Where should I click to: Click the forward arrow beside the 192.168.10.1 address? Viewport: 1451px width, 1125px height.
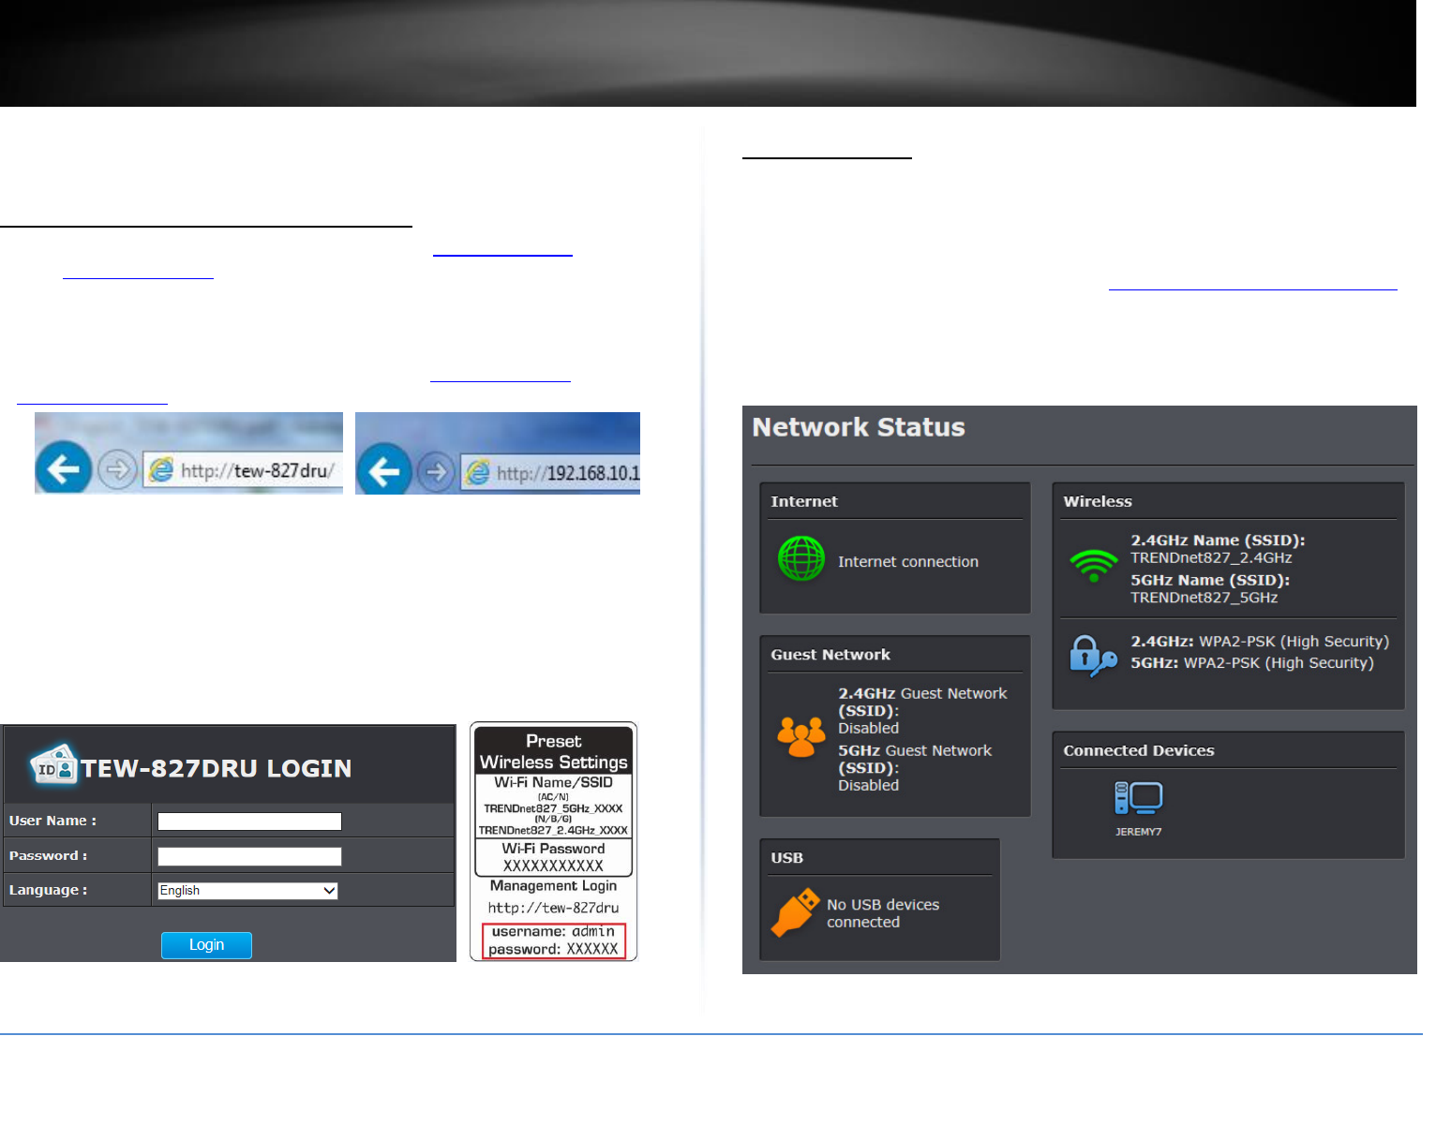436,471
